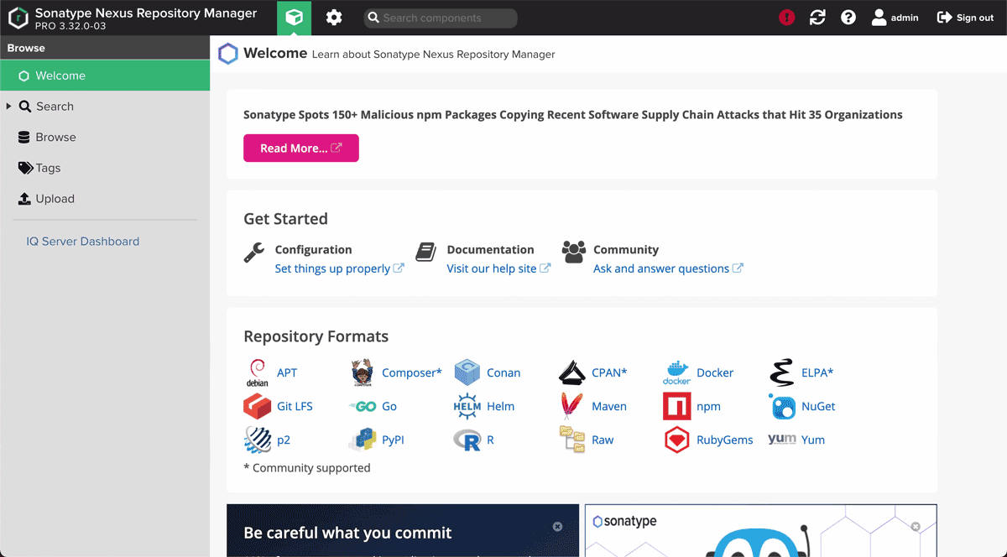
Task: Click the Docker whale icon
Action: point(676,372)
